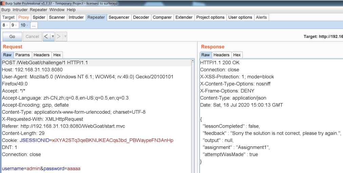Open the Help menu

(x=71, y=10)
